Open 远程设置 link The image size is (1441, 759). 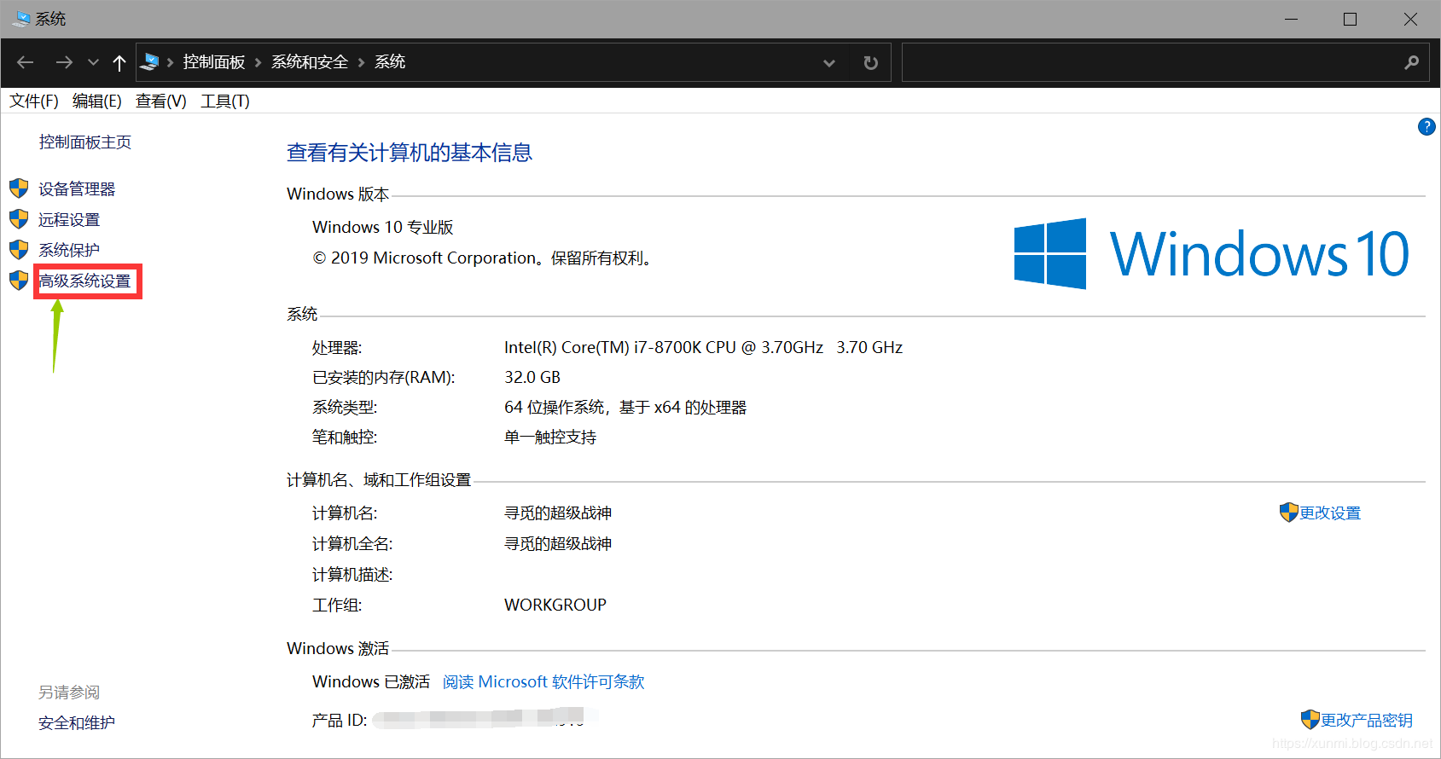[69, 220]
